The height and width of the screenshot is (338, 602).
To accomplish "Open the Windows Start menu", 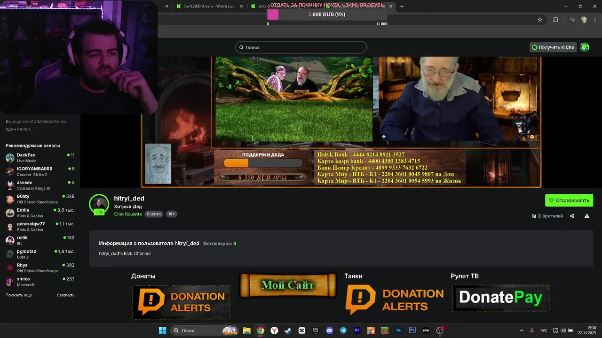I will tap(162, 330).
